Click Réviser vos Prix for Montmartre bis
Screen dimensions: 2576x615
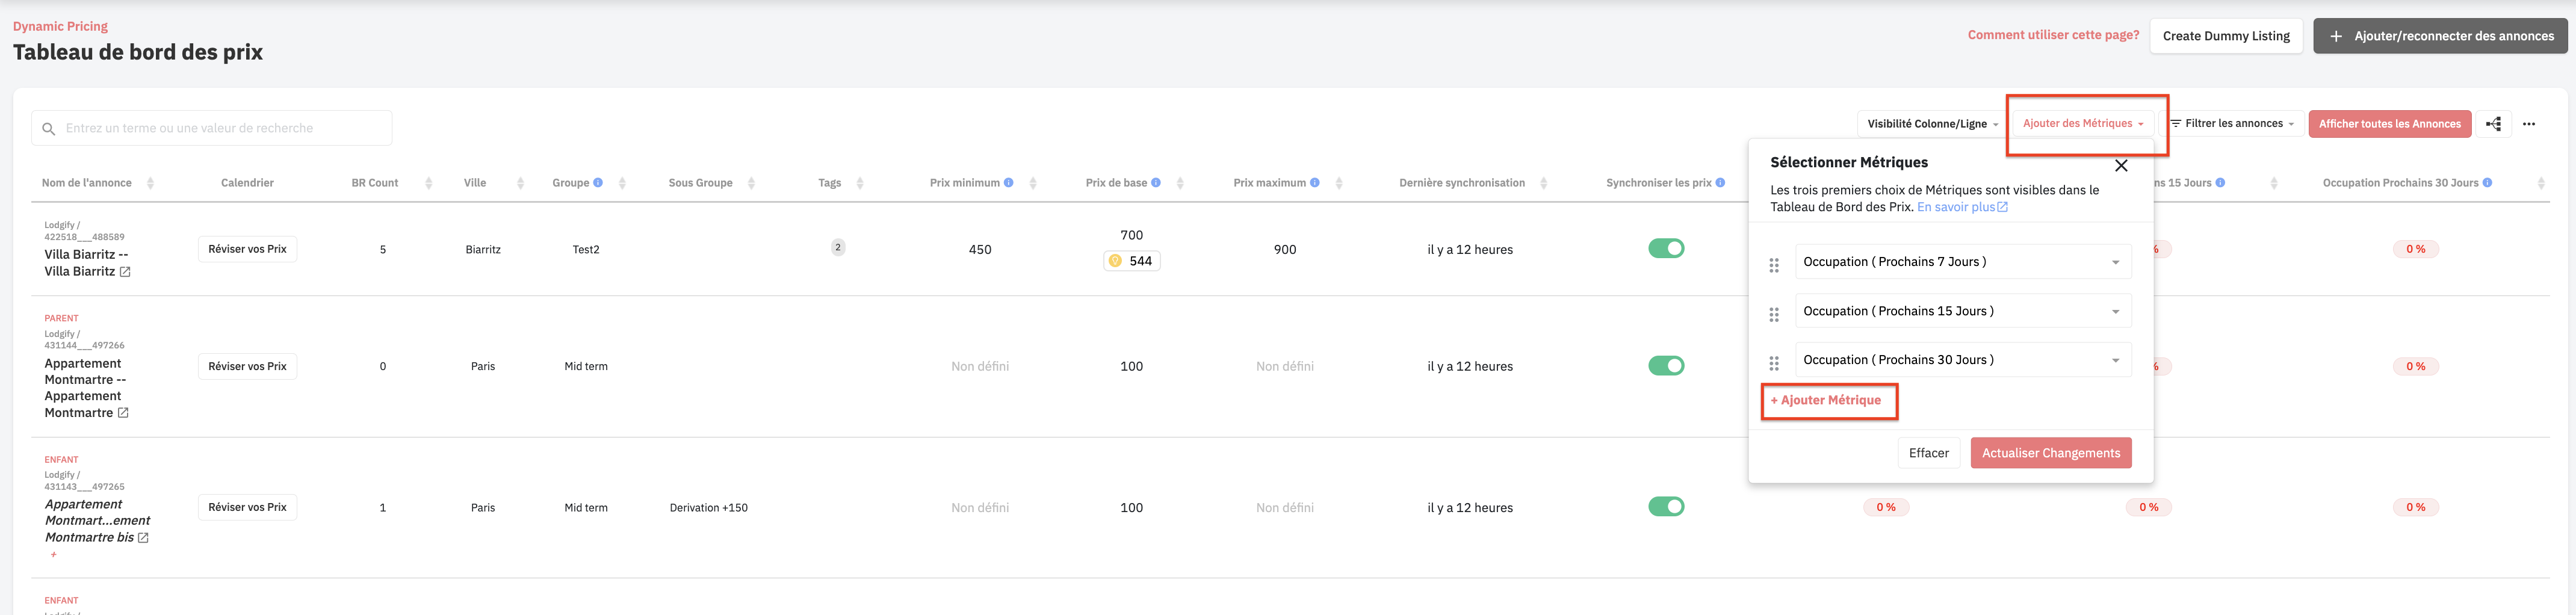(247, 507)
